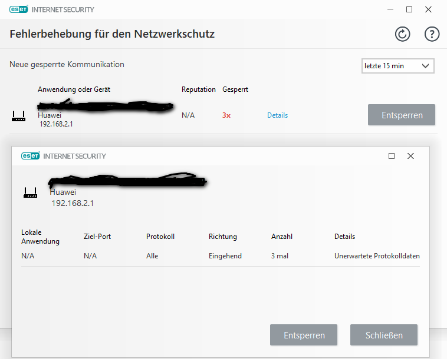This screenshot has height=359, width=447.
Task: Click the "Fehlerbehebung für den Netzwerkschutz" title
Action: point(112,34)
